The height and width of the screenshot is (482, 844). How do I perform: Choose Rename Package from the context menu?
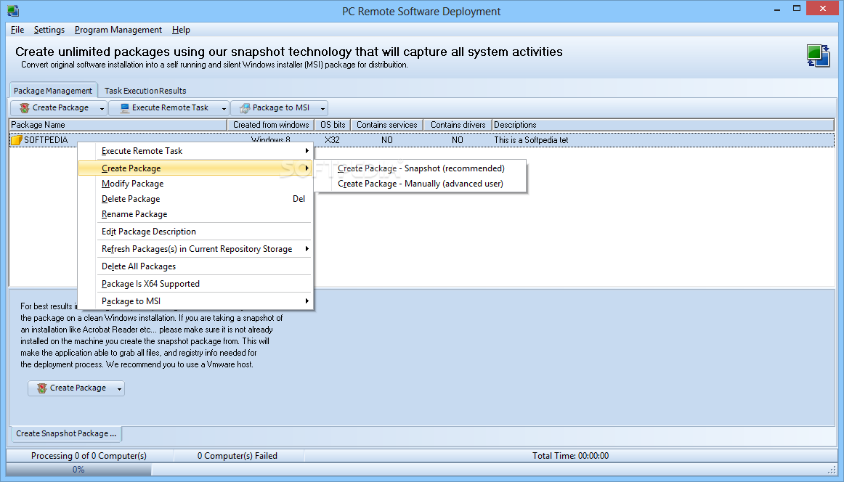click(x=196, y=214)
